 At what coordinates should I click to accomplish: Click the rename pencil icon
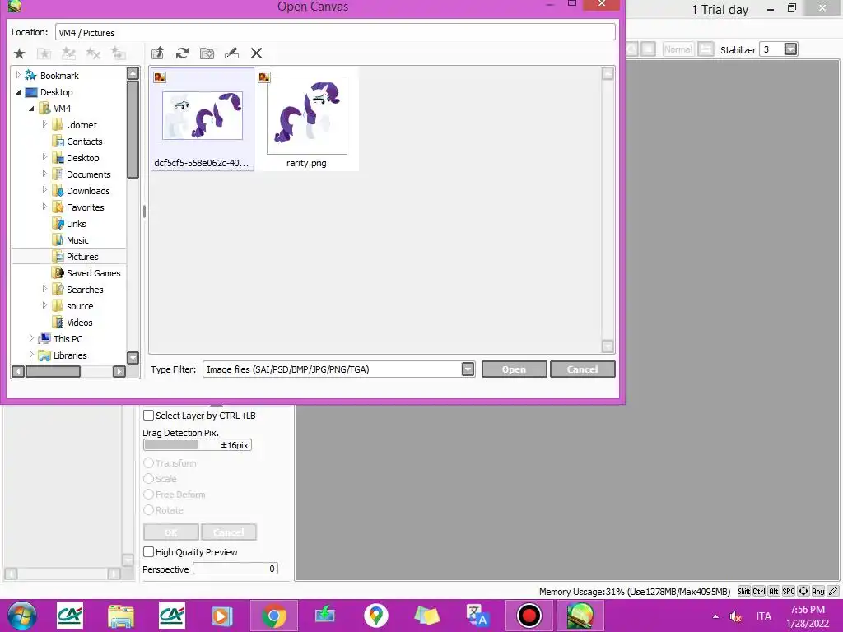pyautogui.click(x=231, y=53)
